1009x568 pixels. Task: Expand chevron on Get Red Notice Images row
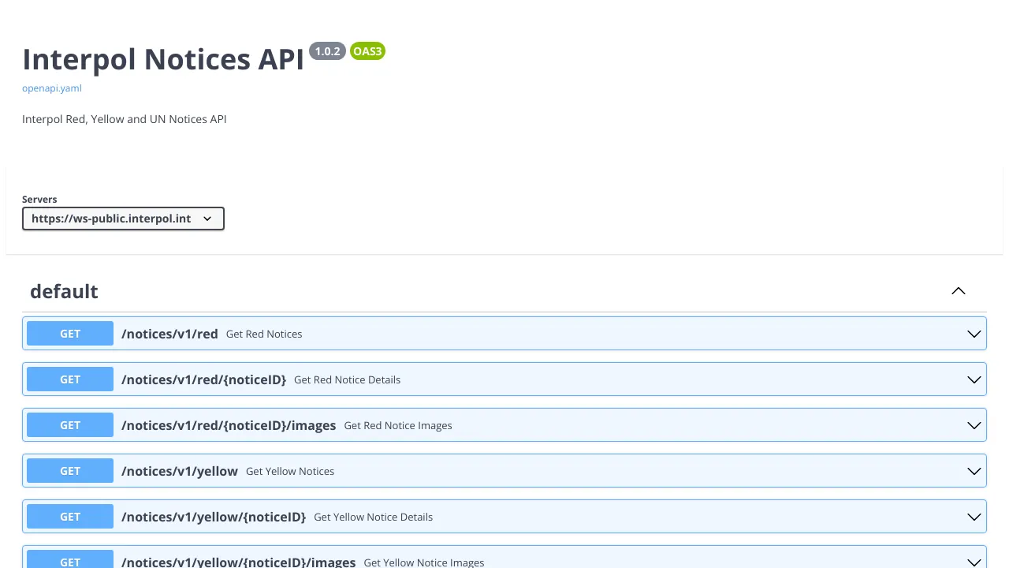pyautogui.click(x=974, y=425)
